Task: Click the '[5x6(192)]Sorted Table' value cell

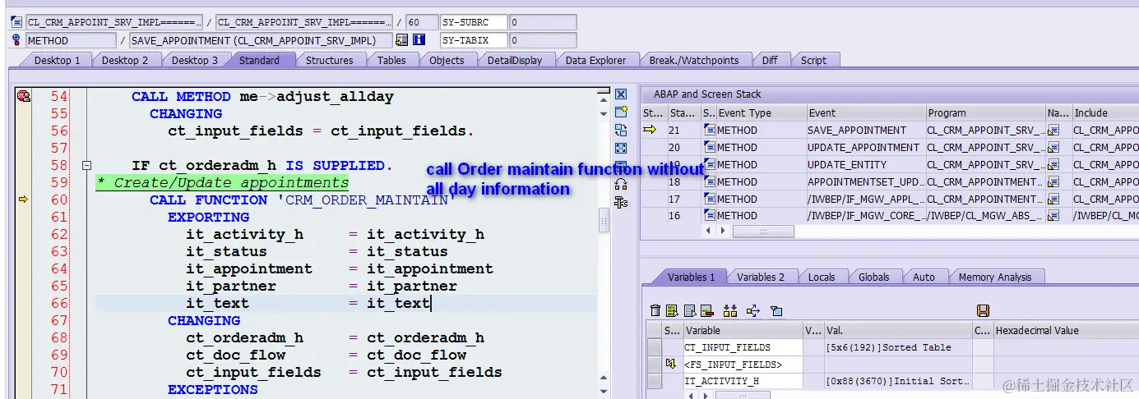Action: click(x=898, y=347)
